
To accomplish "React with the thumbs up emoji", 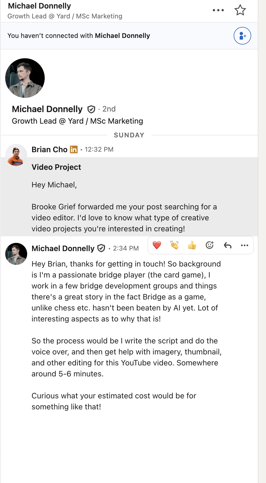I will (x=192, y=245).
